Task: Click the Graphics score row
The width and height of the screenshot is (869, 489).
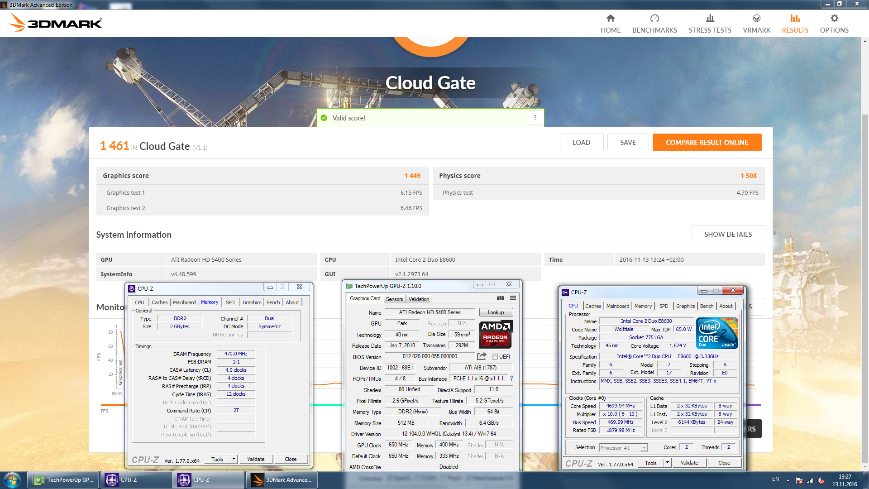Action: (262, 176)
